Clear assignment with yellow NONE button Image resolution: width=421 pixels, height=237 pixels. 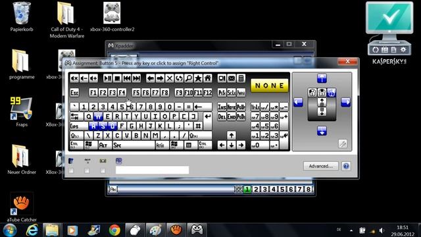click(x=270, y=86)
